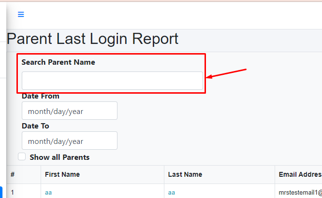Focus the Date From date field

[69, 111]
